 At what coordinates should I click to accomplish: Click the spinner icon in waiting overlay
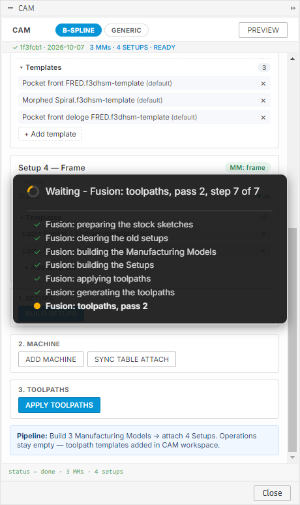tap(33, 191)
